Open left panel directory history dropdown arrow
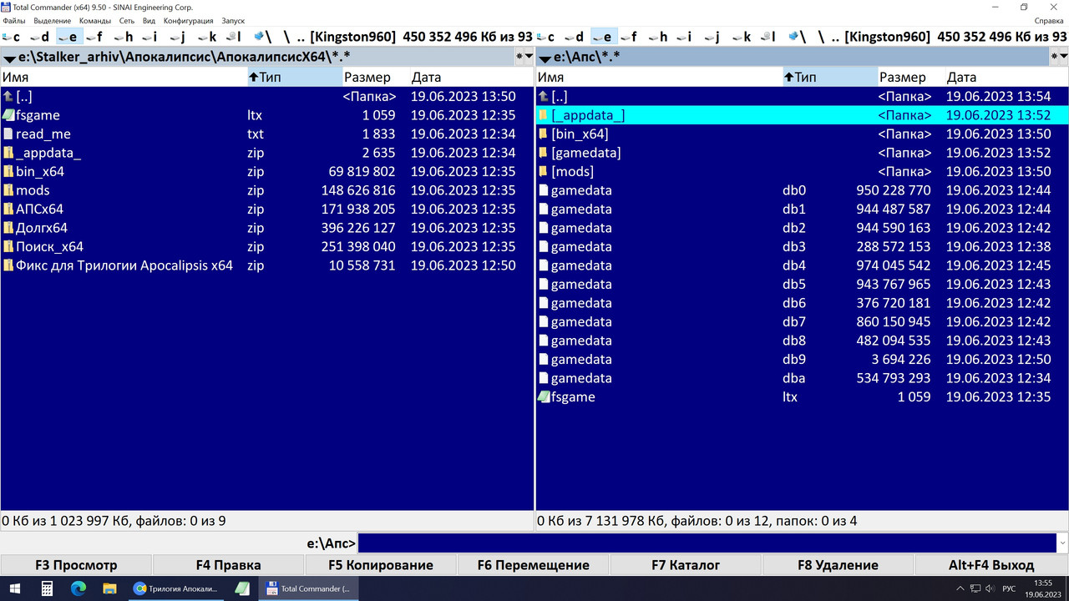The image size is (1069, 601). click(x=529, y=57)
